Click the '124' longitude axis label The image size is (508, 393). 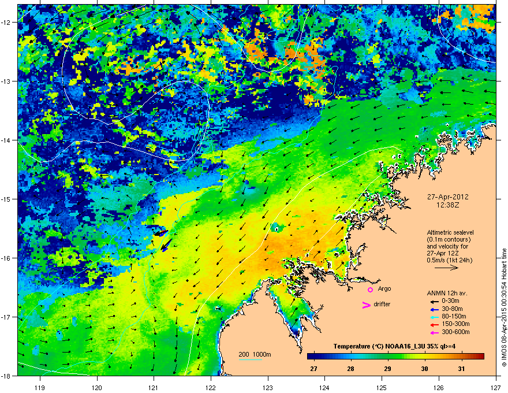(x=324, y=387)
